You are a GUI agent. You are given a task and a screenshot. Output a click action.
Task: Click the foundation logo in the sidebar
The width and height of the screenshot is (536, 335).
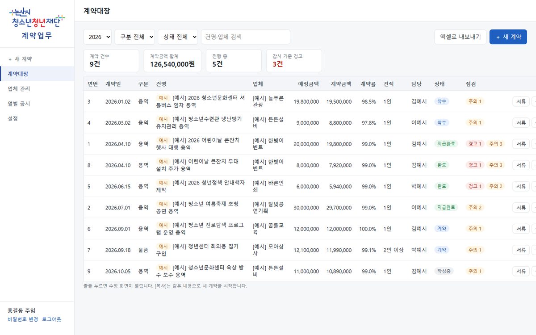pos(37,18)
